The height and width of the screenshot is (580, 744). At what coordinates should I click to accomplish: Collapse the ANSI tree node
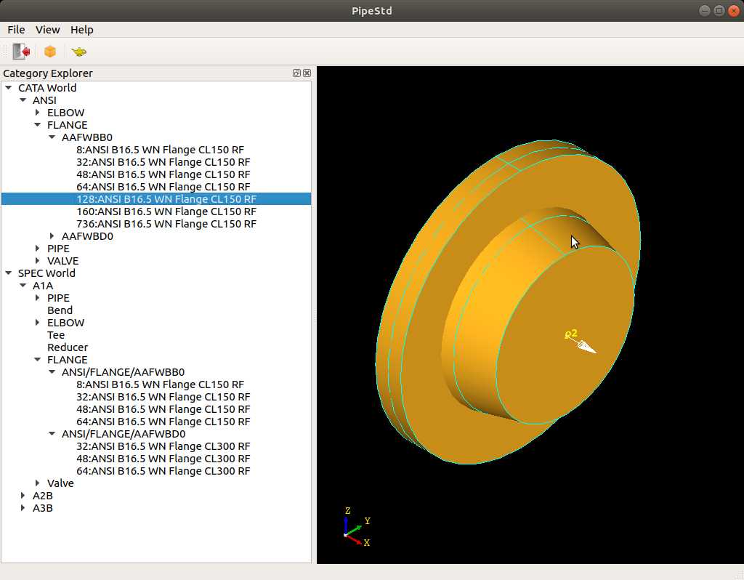click(x=23, y=100)
